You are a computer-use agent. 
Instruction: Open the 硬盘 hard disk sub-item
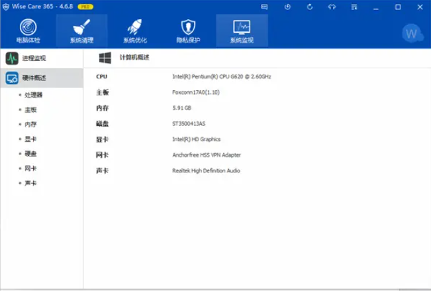[x=30, y=154]
